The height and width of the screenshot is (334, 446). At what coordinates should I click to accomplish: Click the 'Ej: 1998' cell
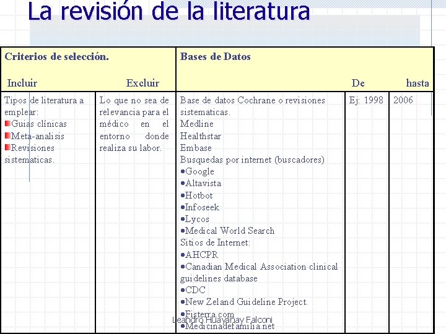pyautogui.click(x=366, y=100)
